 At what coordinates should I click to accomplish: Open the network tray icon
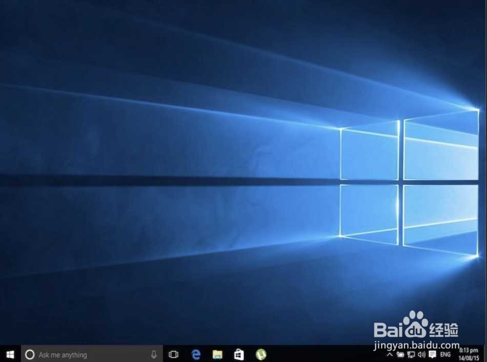(x=411, y=354)
